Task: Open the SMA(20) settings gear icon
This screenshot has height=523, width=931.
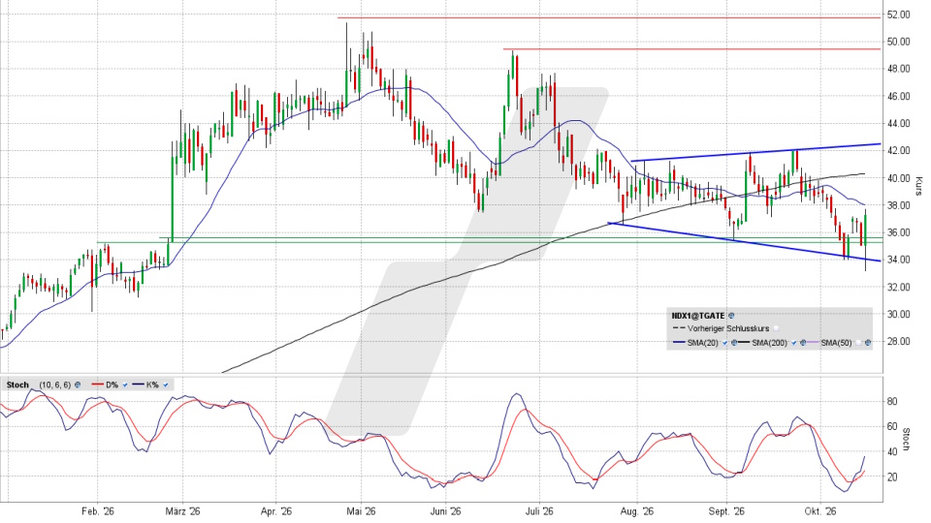Action: click(x=734, y=343)
